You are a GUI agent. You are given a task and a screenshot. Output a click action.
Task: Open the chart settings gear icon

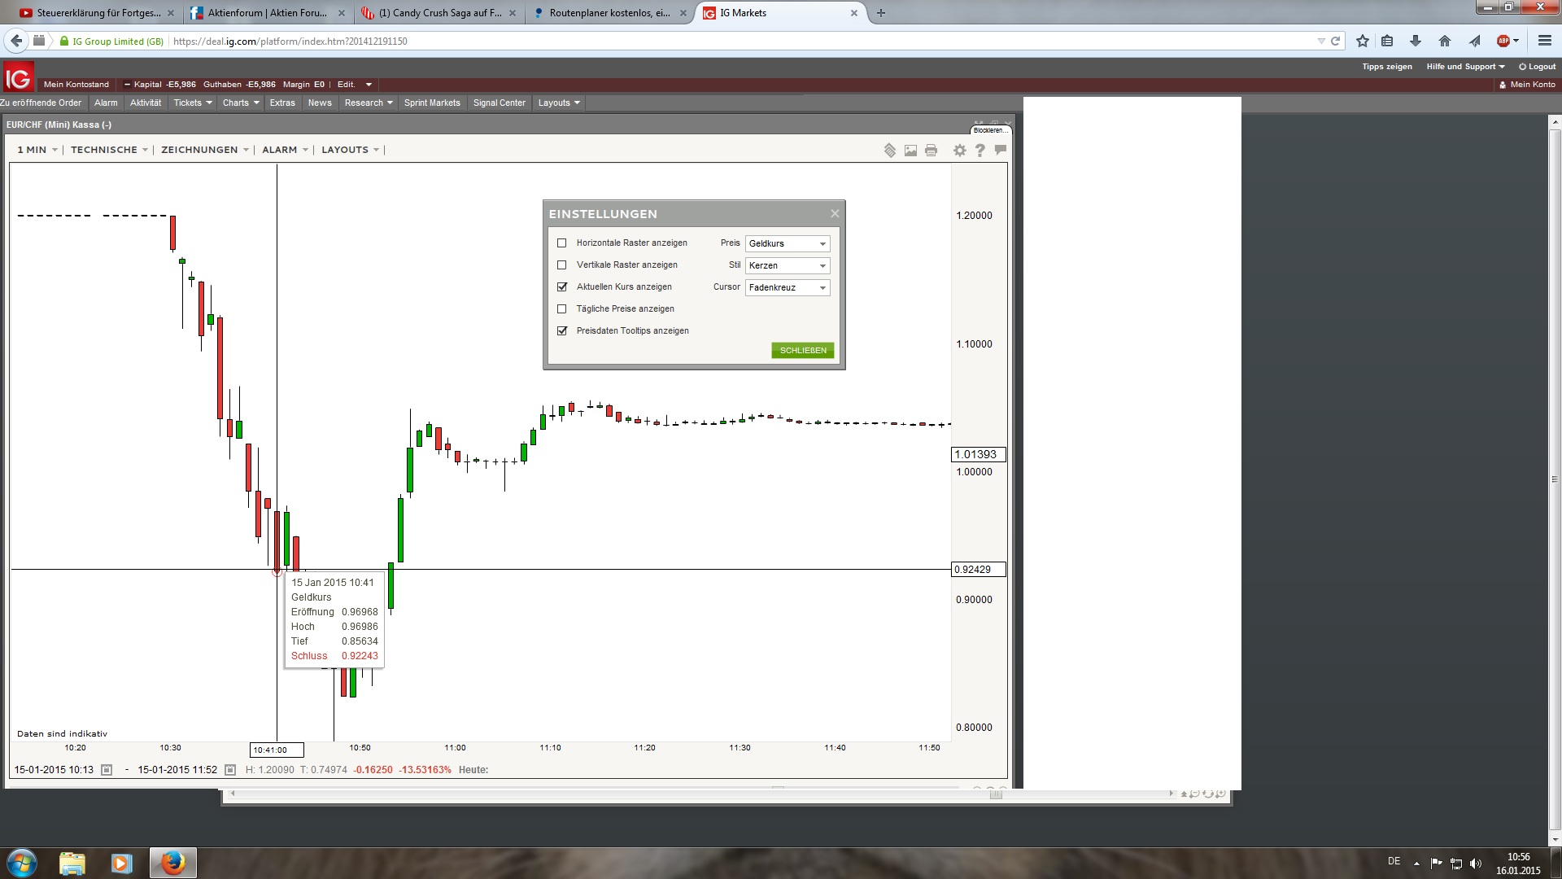coord(960,150)
